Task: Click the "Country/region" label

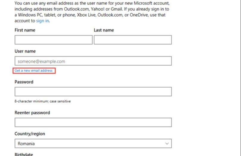Action: pos(30,134)
